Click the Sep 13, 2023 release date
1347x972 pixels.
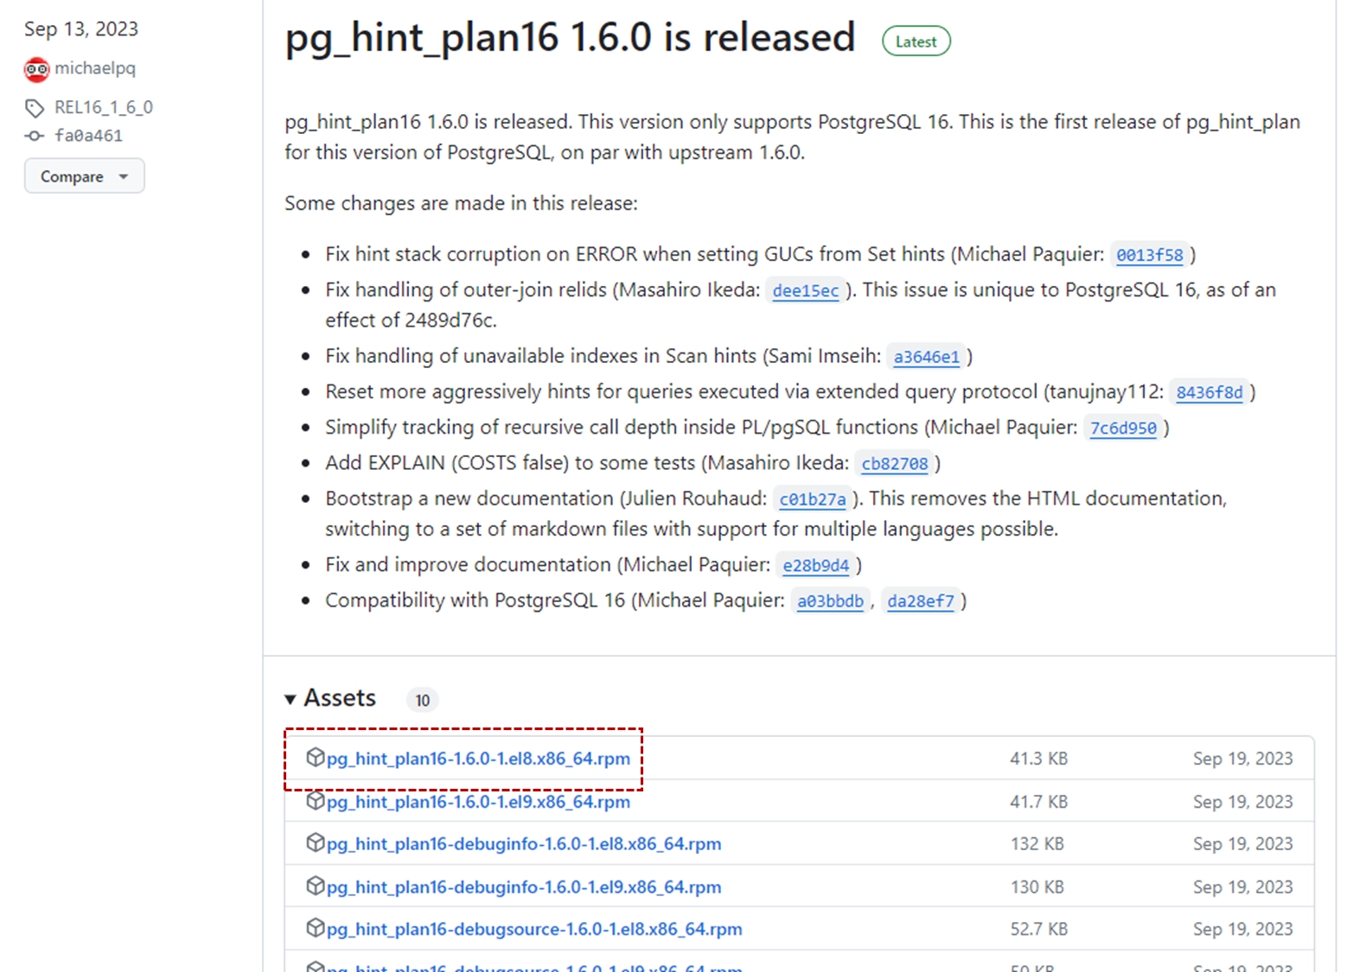(x=81, y=29)
